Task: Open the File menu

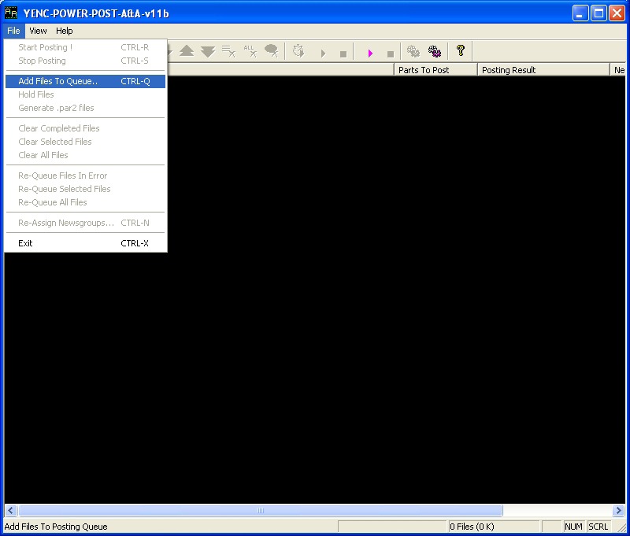Action: tap(13, 31)
